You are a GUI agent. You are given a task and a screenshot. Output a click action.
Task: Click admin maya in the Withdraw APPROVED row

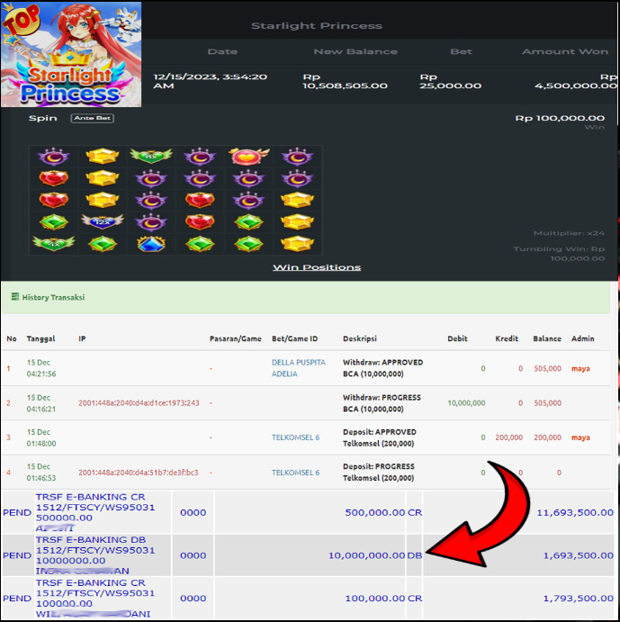pyautogui.click(x=580, y=369)
